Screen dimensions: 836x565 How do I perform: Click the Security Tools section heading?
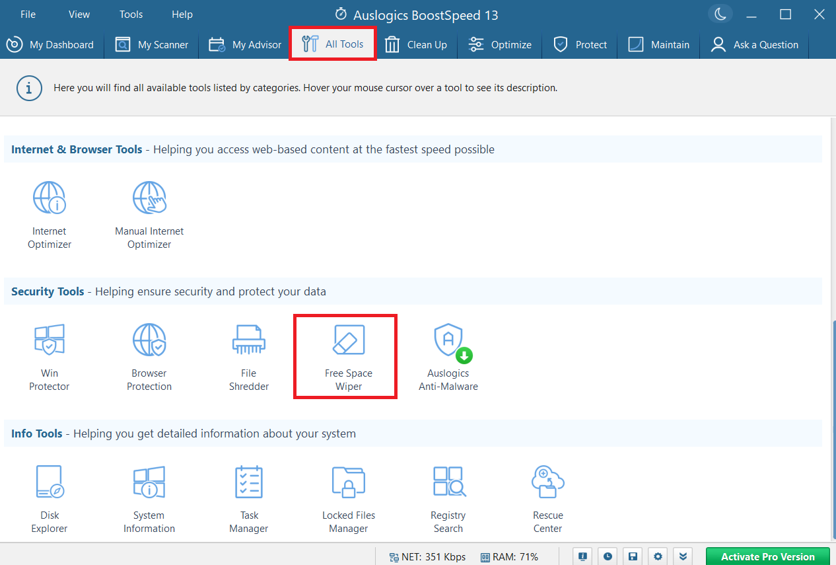48,291
